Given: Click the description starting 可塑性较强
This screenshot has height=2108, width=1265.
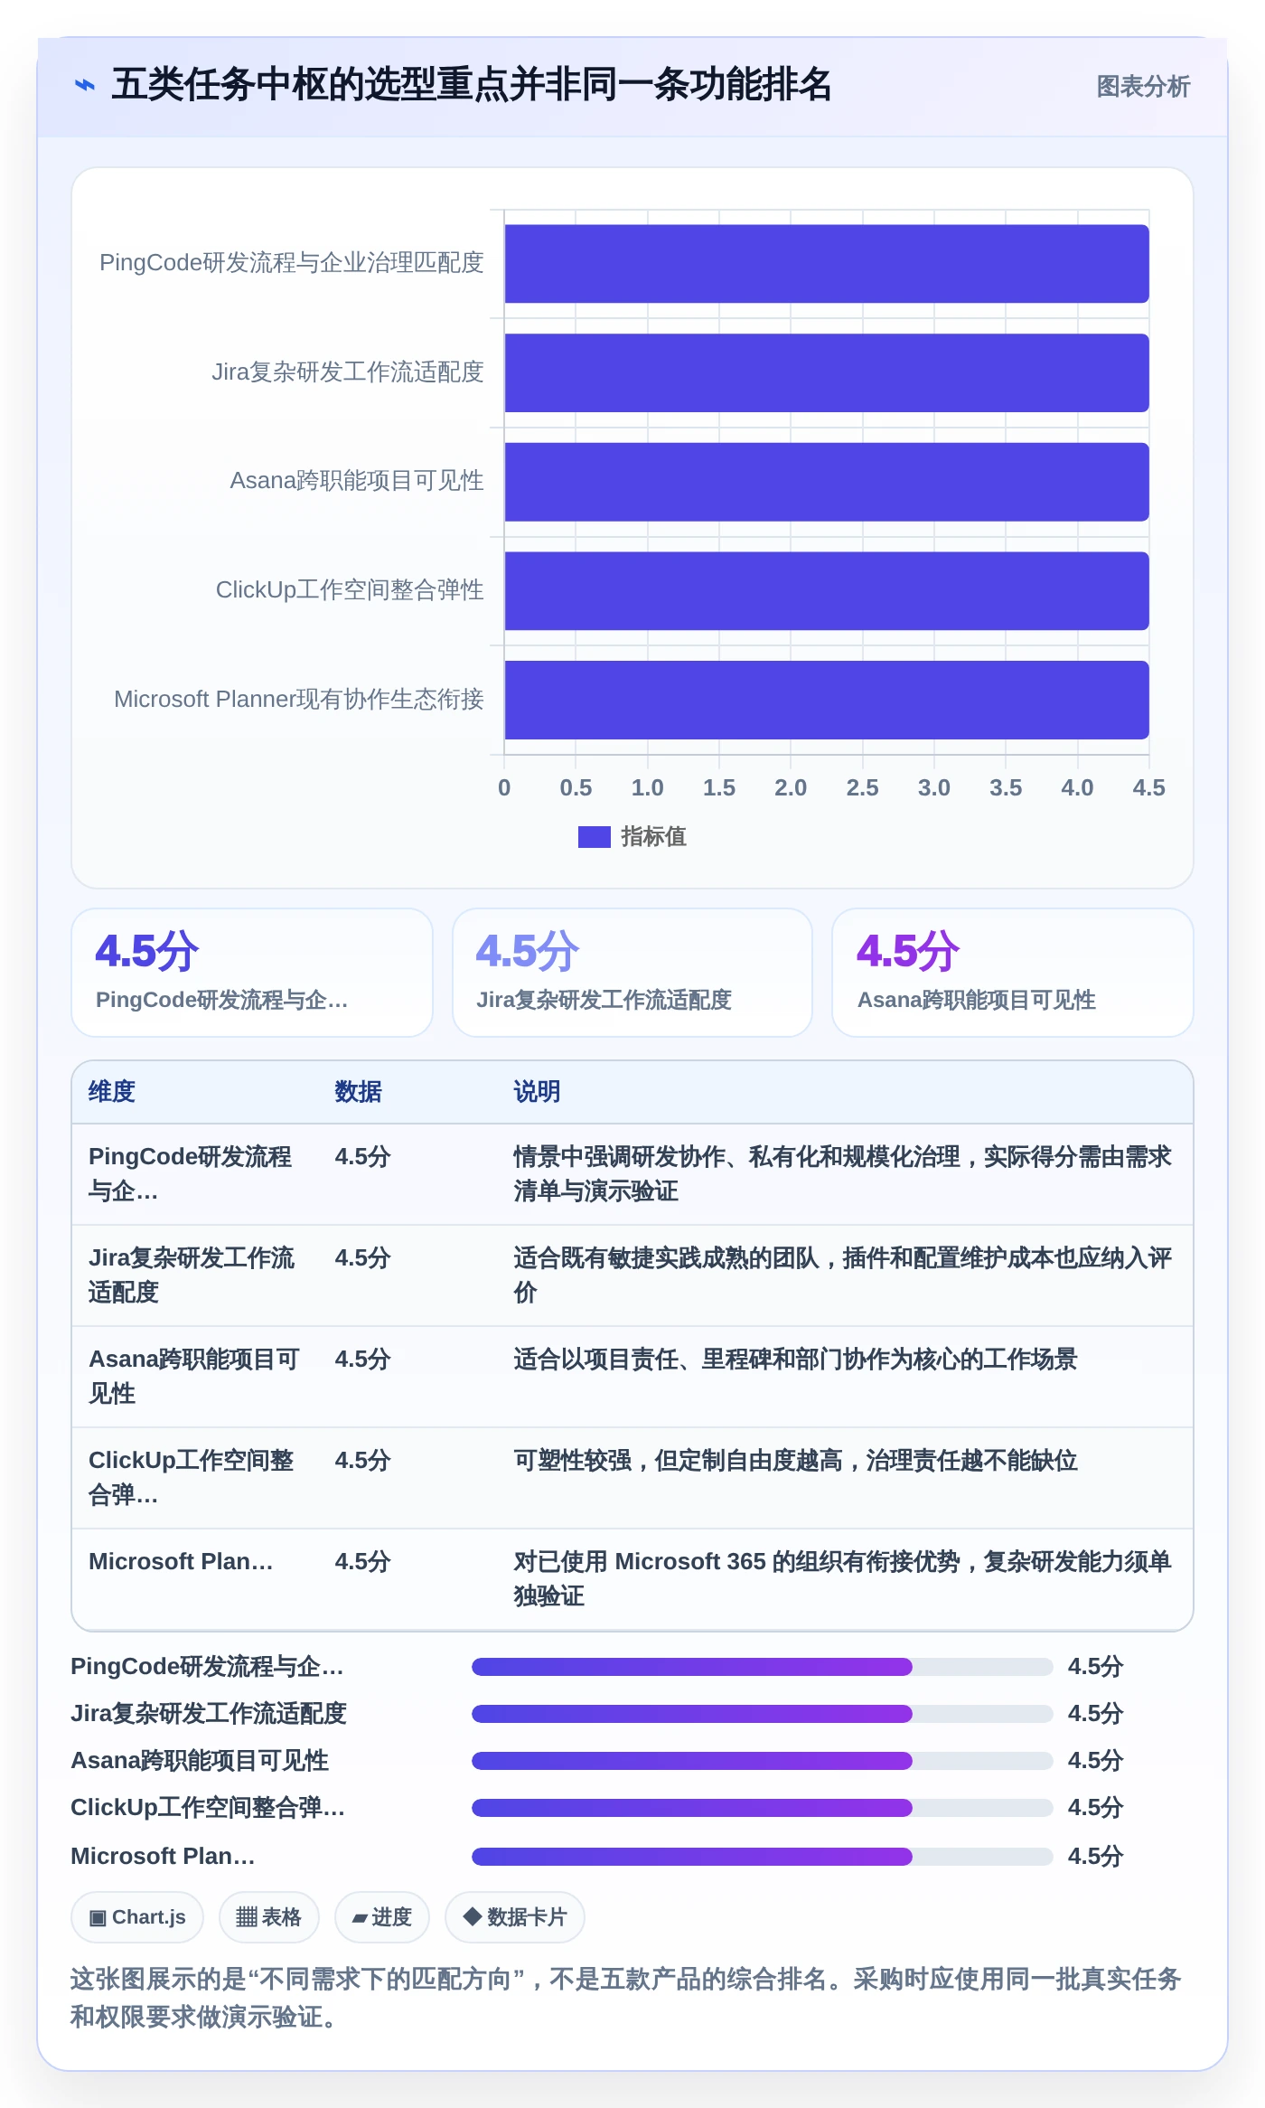Looking at the screenshot, I should [795, 1461].
